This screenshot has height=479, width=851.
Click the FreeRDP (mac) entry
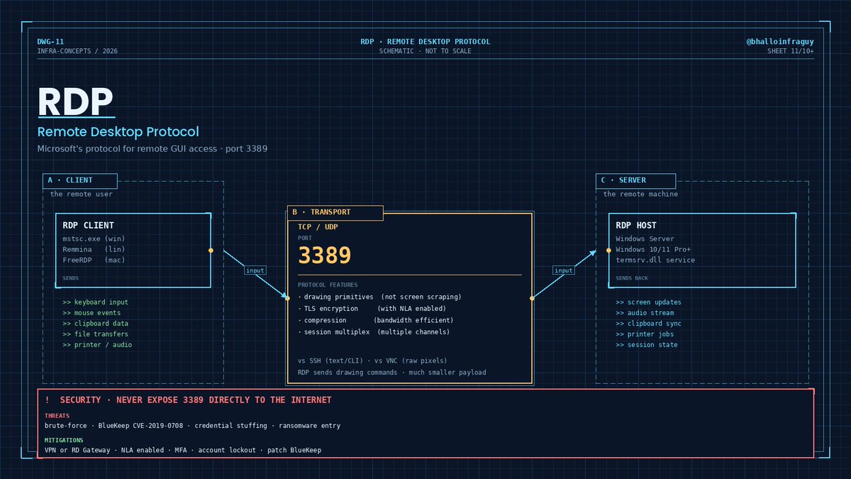click(94, 260)
